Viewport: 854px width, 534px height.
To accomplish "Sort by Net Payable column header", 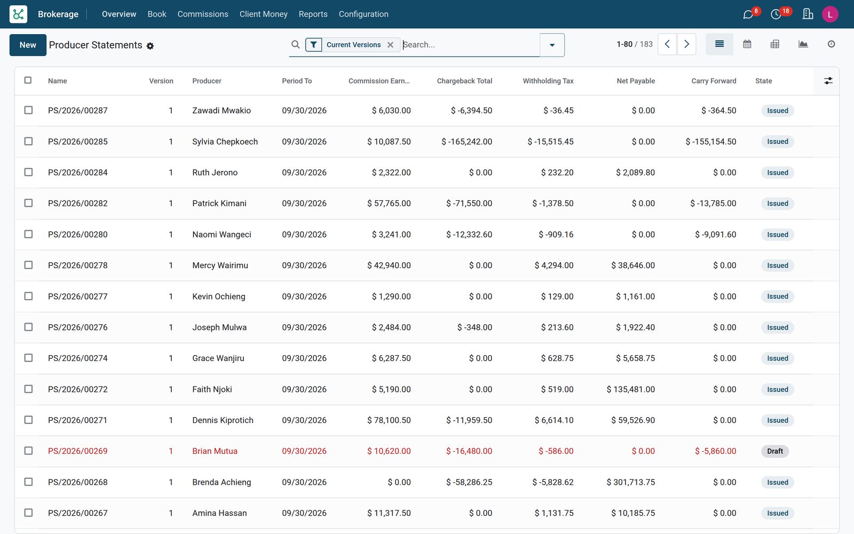I will 636,81.
